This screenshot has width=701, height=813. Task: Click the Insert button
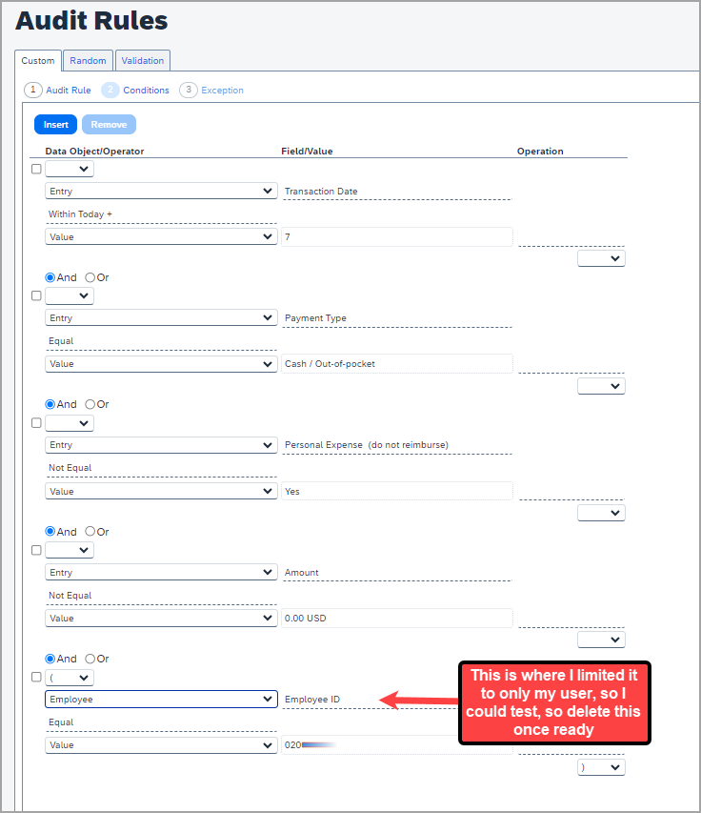[x=55, y=125]
